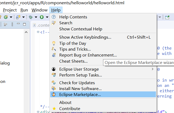This screenshot has height=113, width=174.
Task: Open Help Contents from Help menu
Action: pyautogui.click(x=103, y=17)
